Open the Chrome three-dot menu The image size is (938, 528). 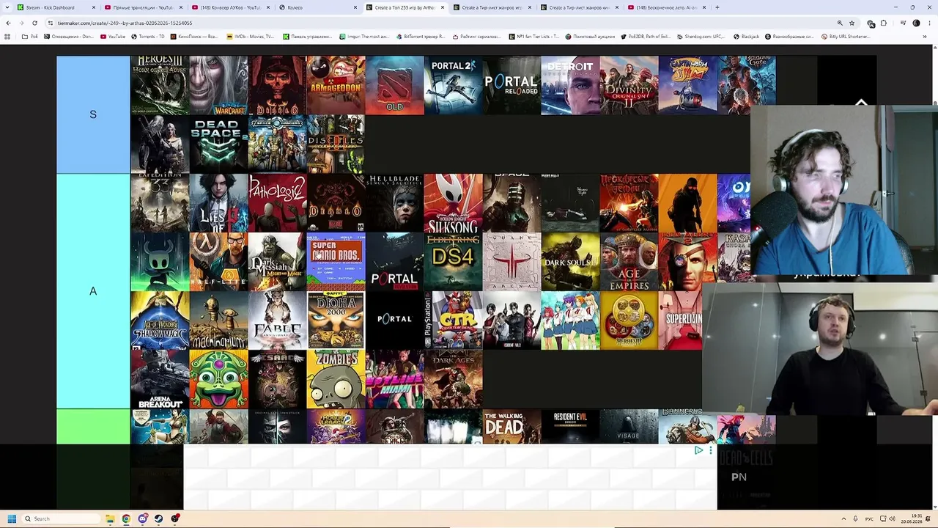coord(929,23)
